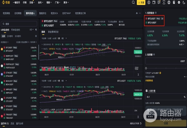Open the Binance home logo
187x128 pixels.
click(6, 2)
